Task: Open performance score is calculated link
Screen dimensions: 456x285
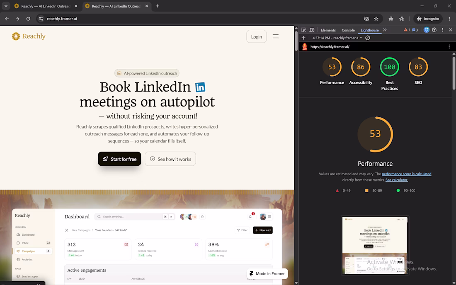Action: pyautogui.click(x=407, y=174)
